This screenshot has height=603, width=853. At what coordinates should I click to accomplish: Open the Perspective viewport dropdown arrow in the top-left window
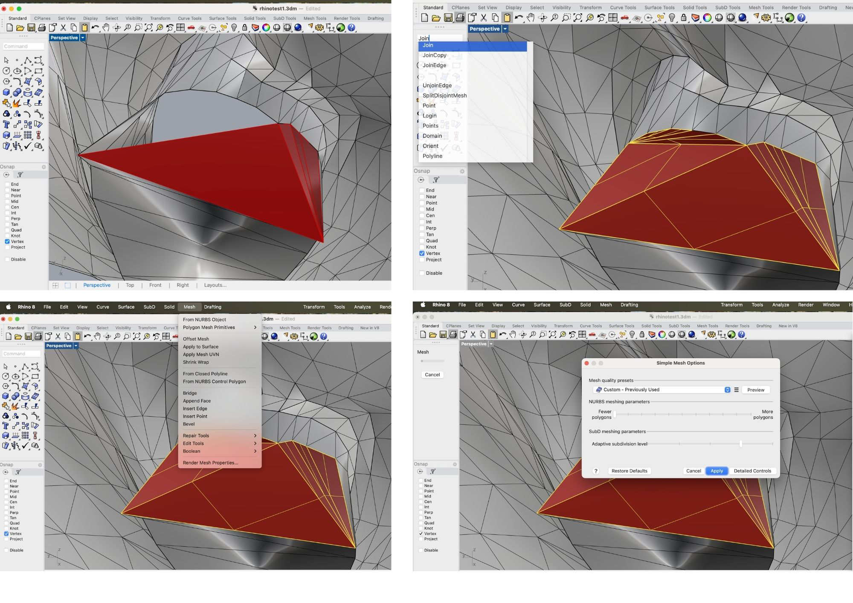(83, 38)
